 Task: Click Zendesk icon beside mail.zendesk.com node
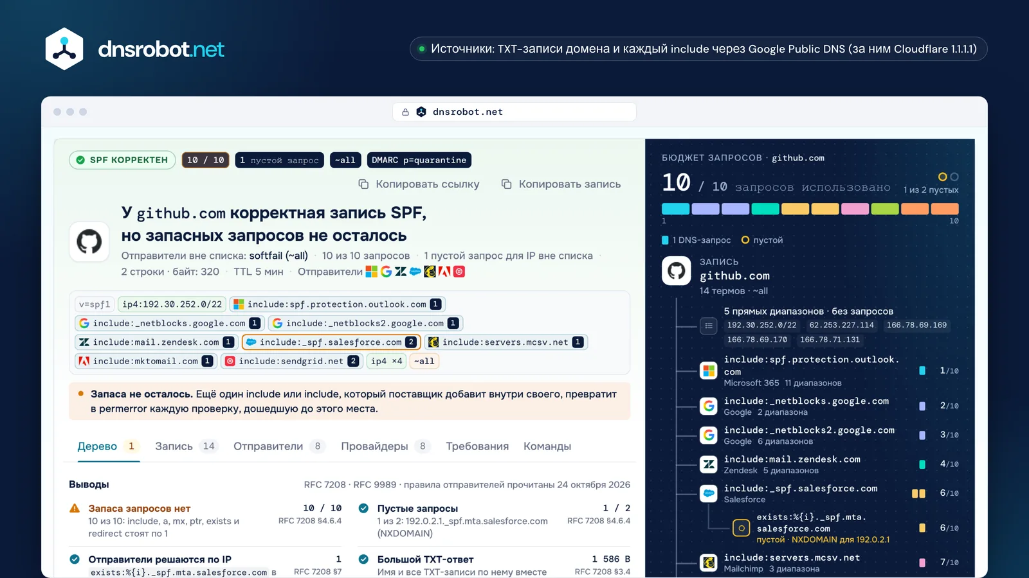tap(709, 464)
